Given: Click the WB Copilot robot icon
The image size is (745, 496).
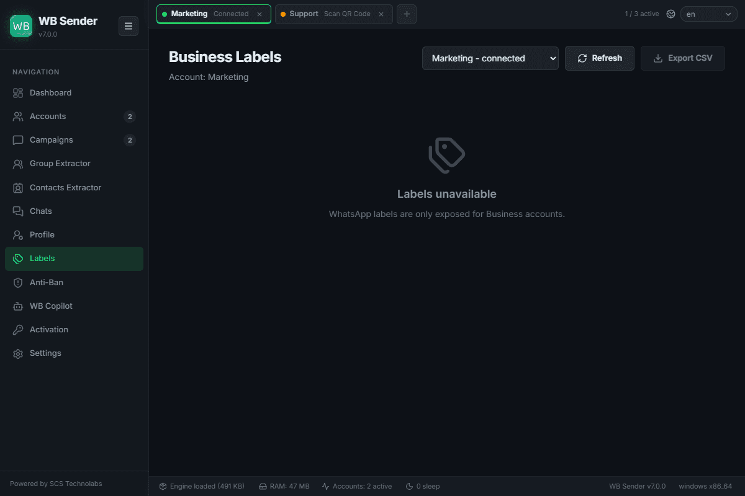Looking at the screenshot, I should [18, 306].
